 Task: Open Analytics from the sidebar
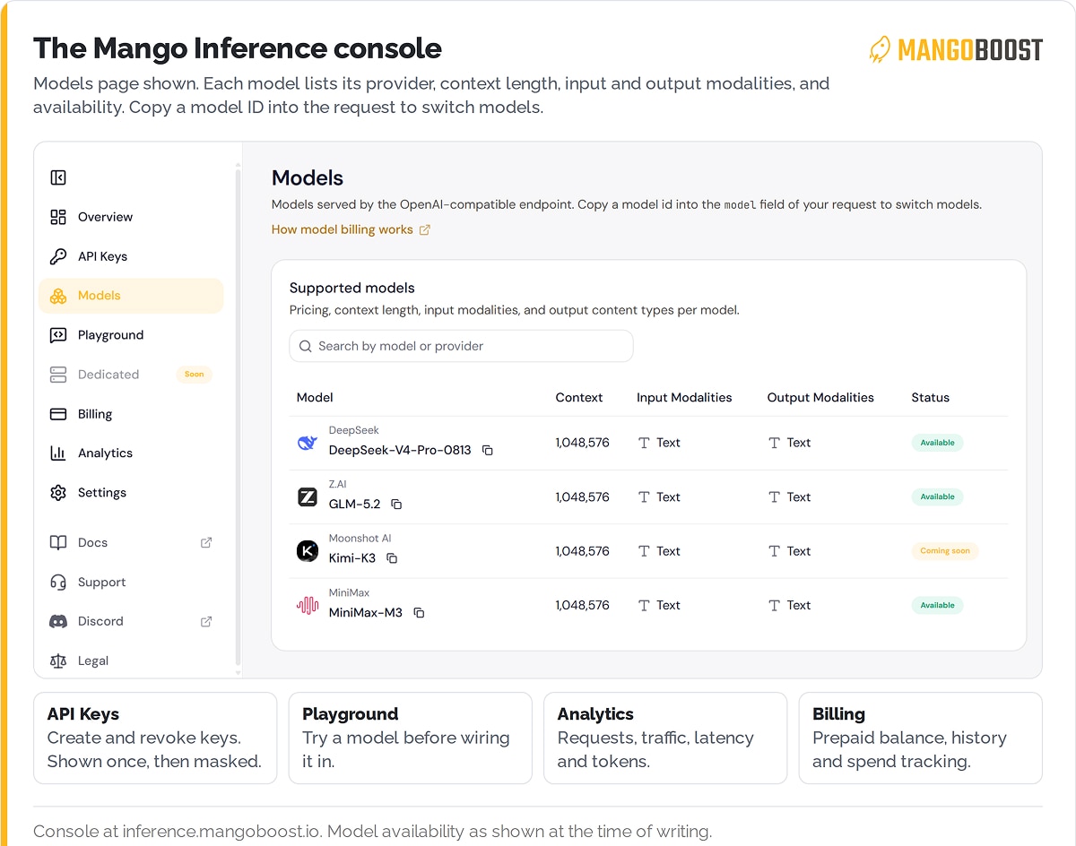tap(131, 453)
